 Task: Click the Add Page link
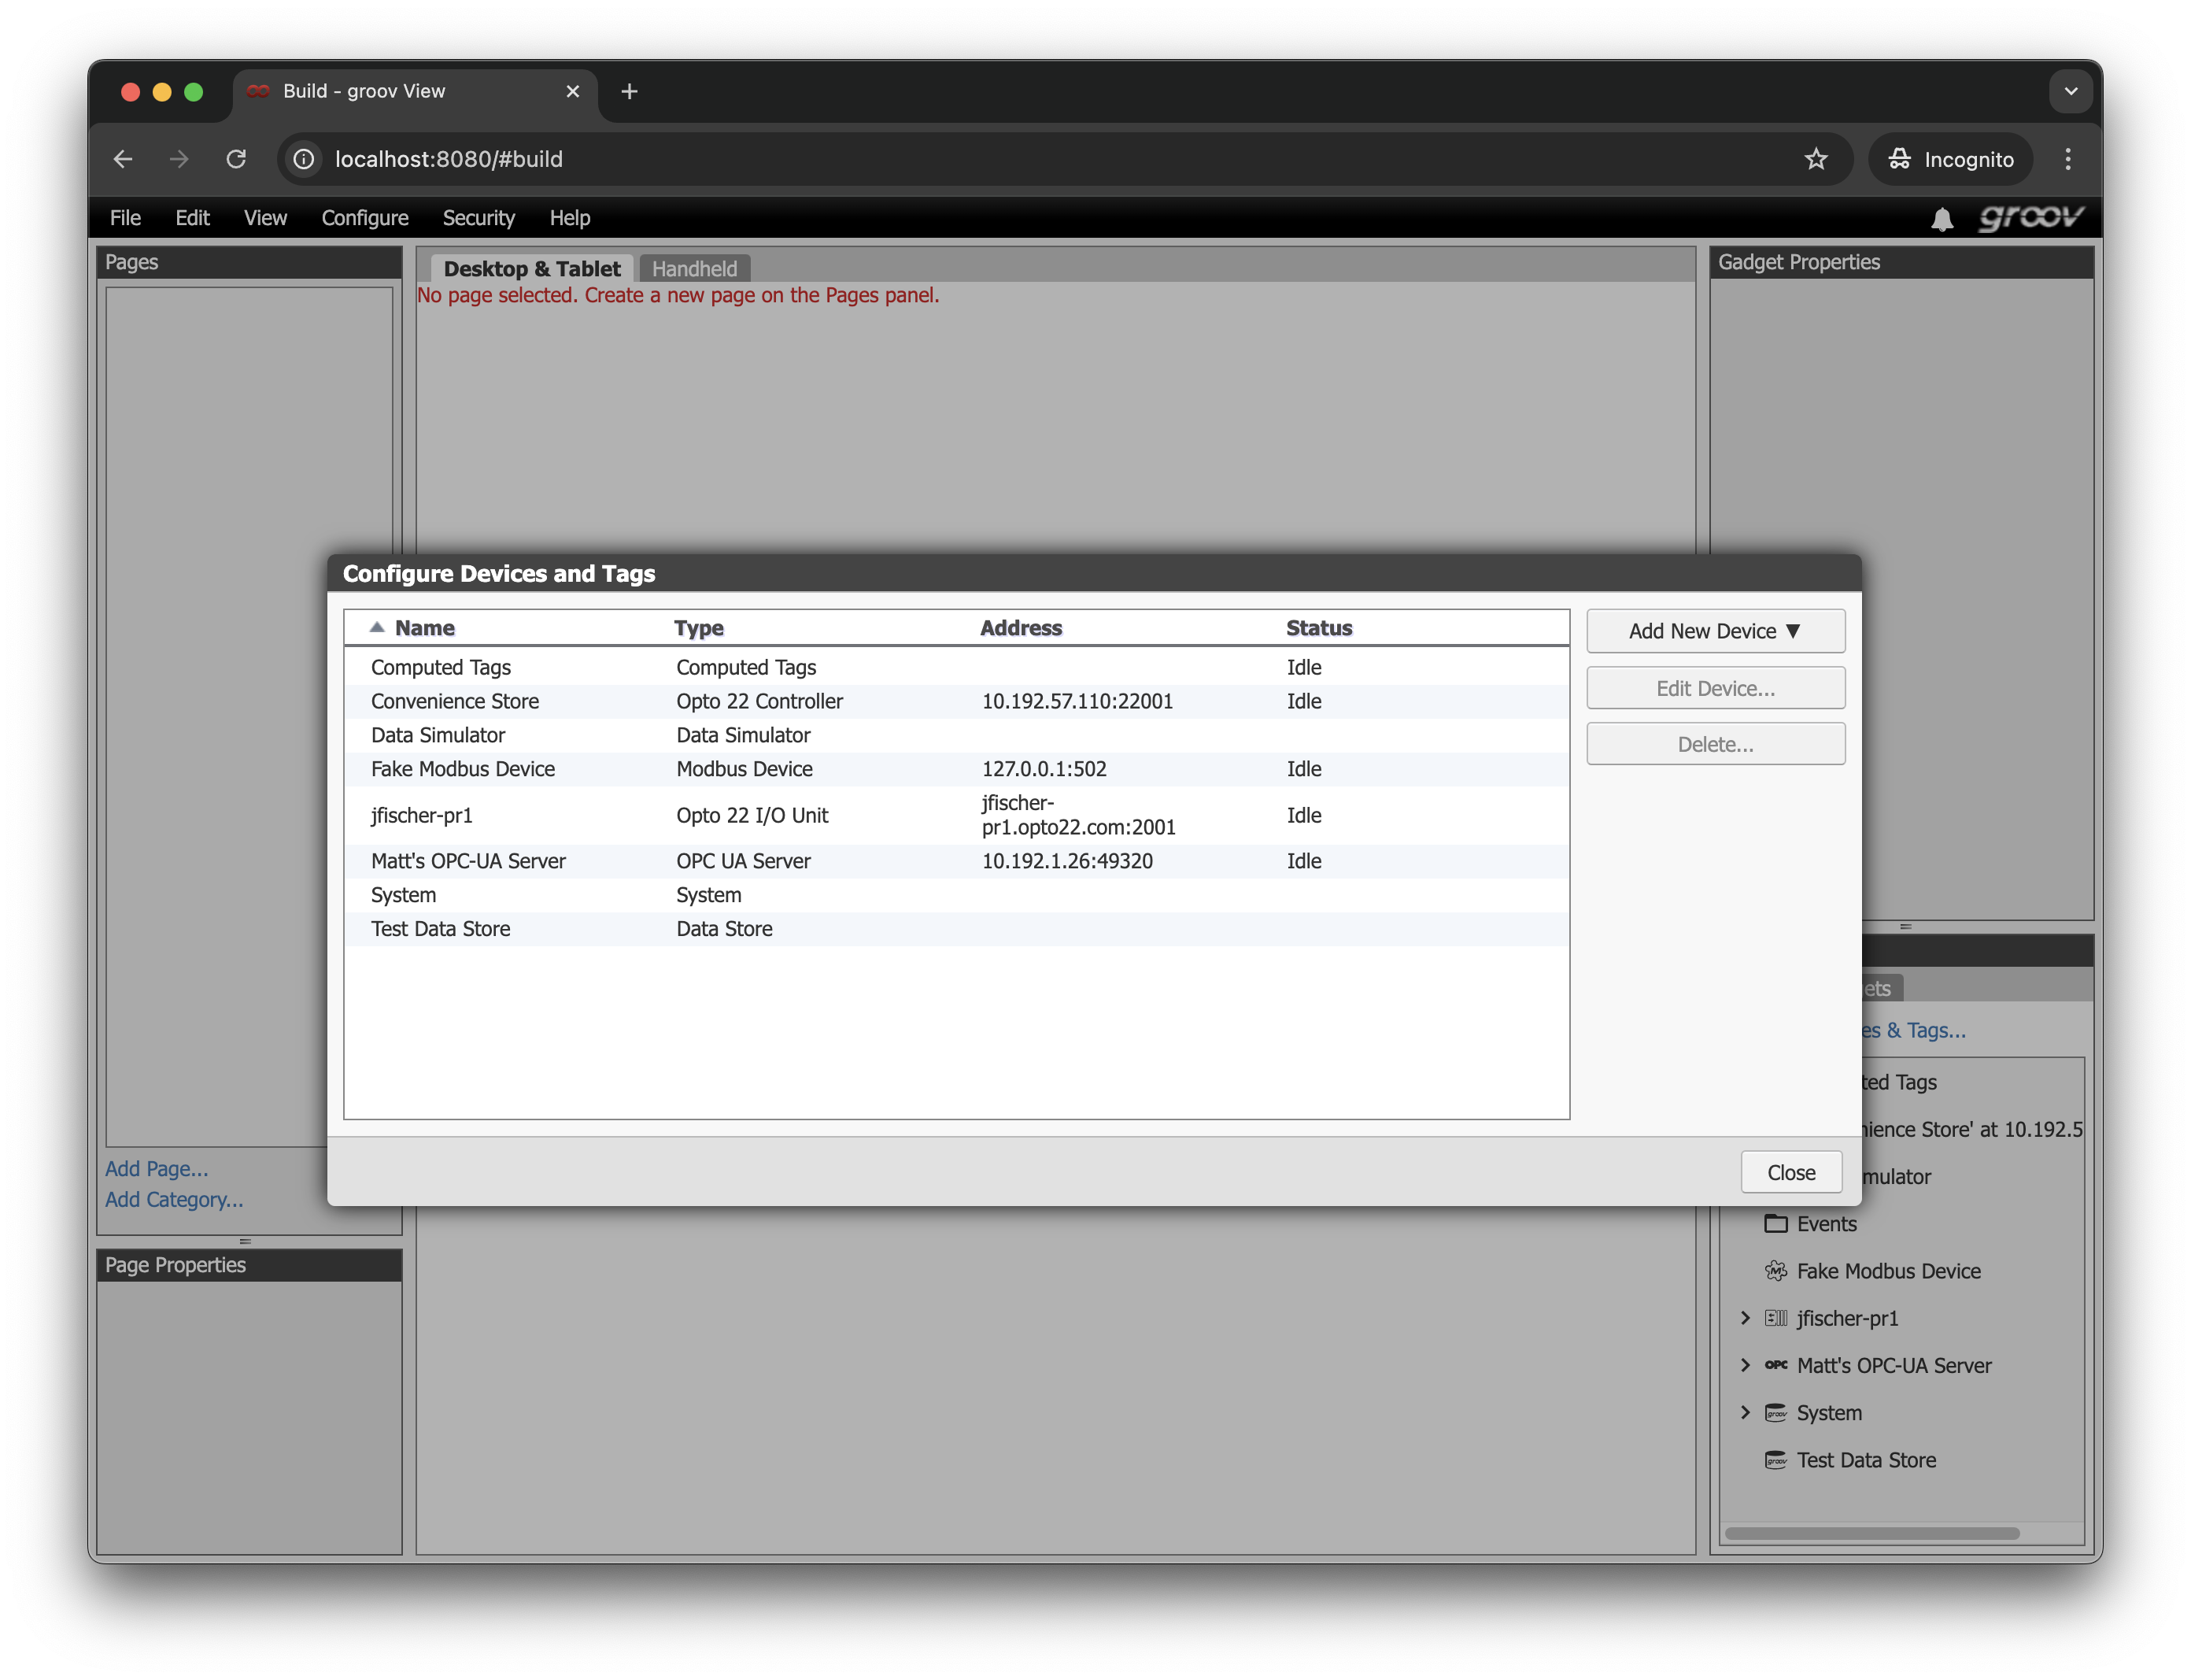(156, 1168)
